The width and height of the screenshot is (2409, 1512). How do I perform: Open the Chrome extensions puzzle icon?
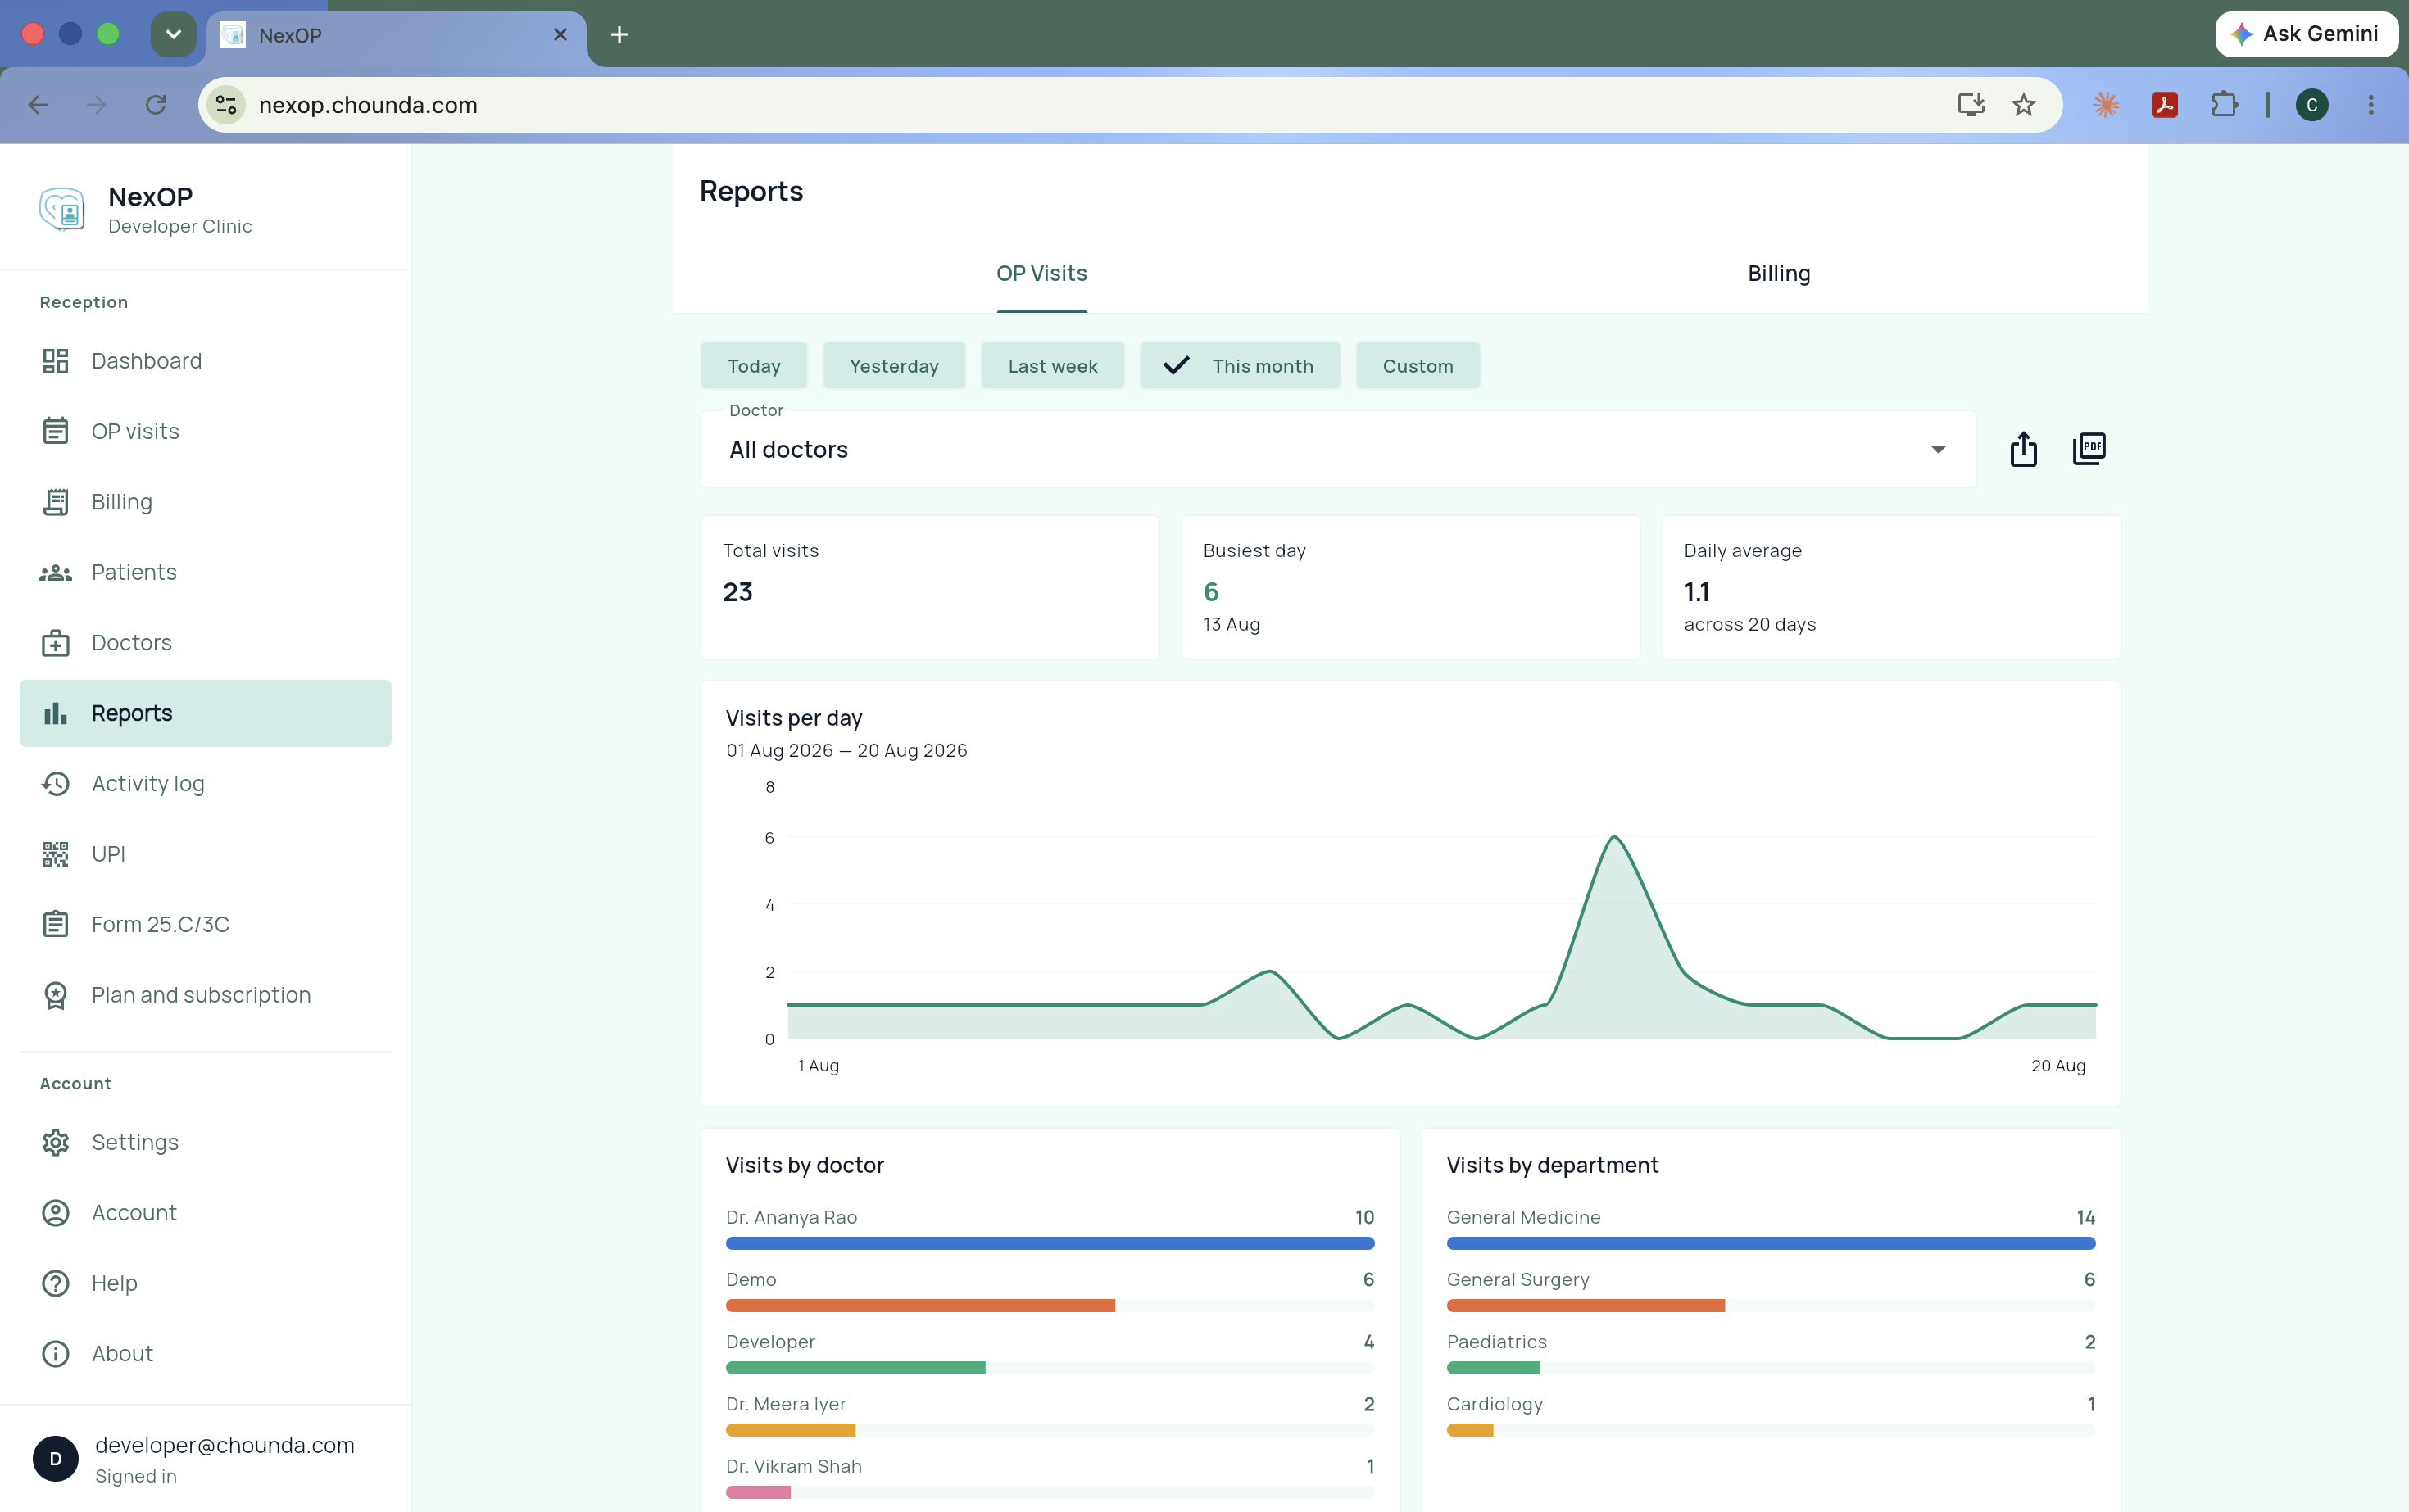click(x=2223, y=105)
